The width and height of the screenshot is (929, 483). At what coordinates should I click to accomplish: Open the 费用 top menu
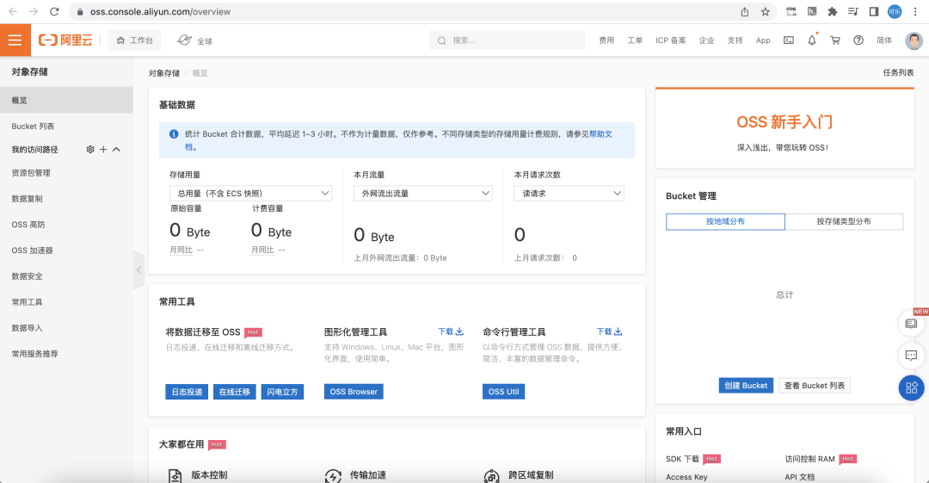(606, 40)
